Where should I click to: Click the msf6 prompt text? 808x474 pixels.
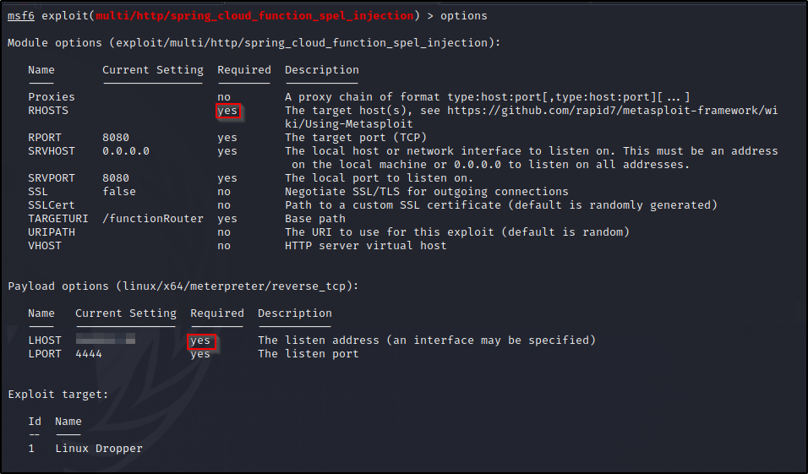pos(21,15)
